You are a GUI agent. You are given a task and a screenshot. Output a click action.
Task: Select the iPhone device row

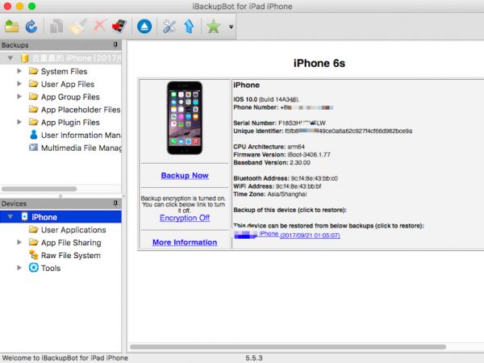(x=60, y=217)
